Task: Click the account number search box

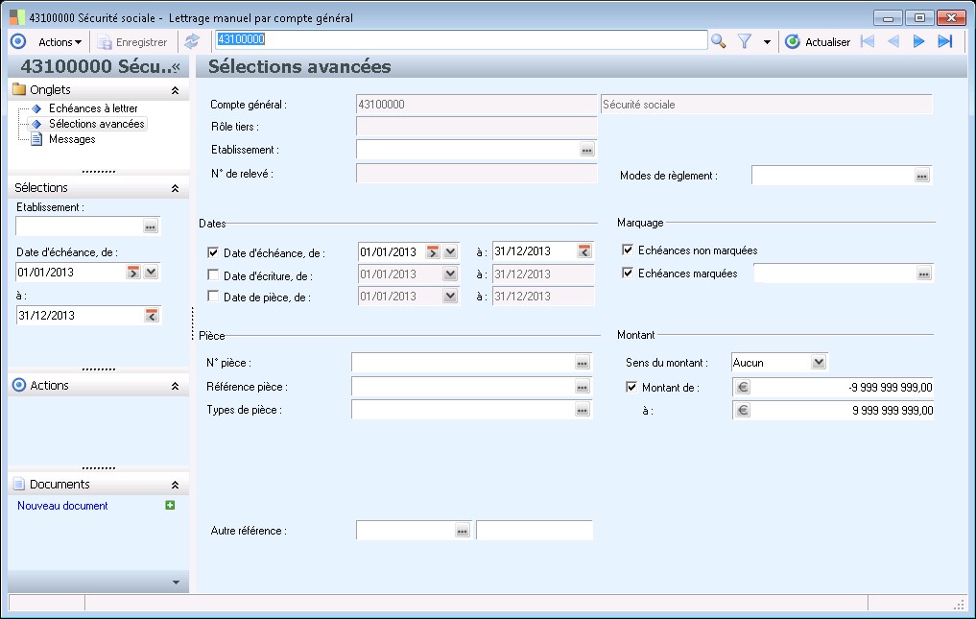Action: coord(461,40)
